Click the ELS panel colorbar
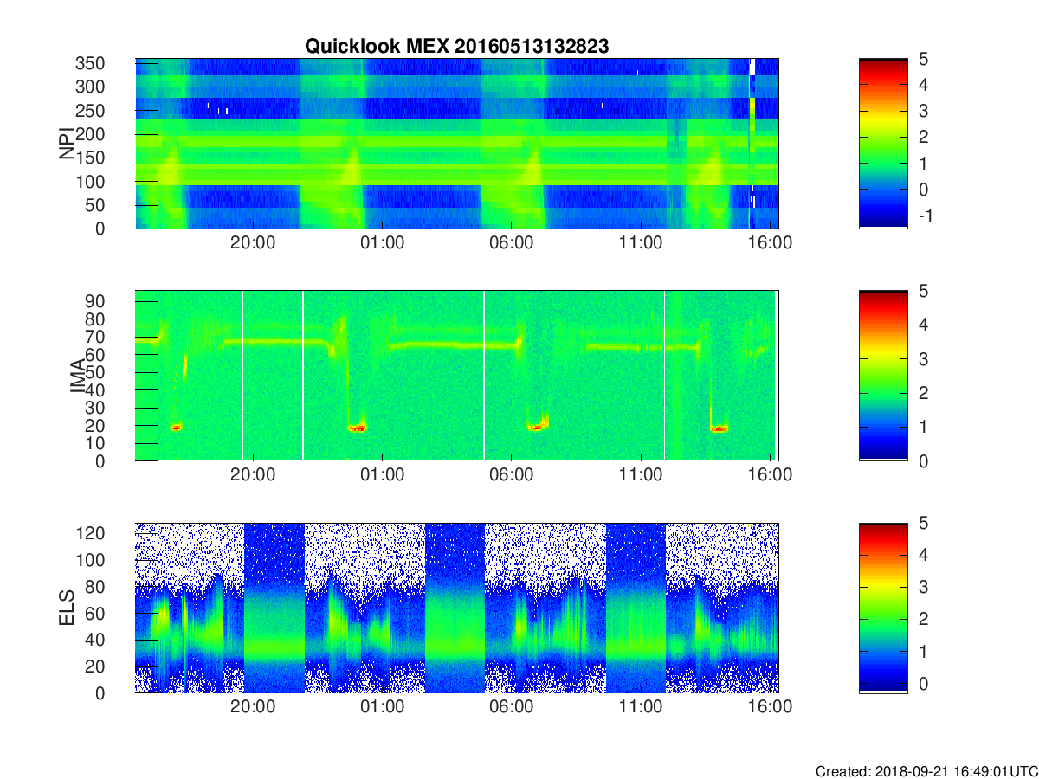 click(x=883, y=608)
